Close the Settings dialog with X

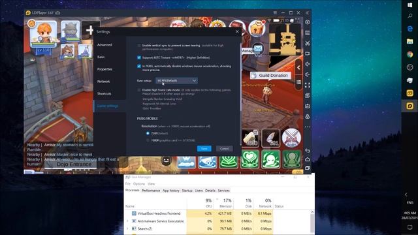pos(237,32)
